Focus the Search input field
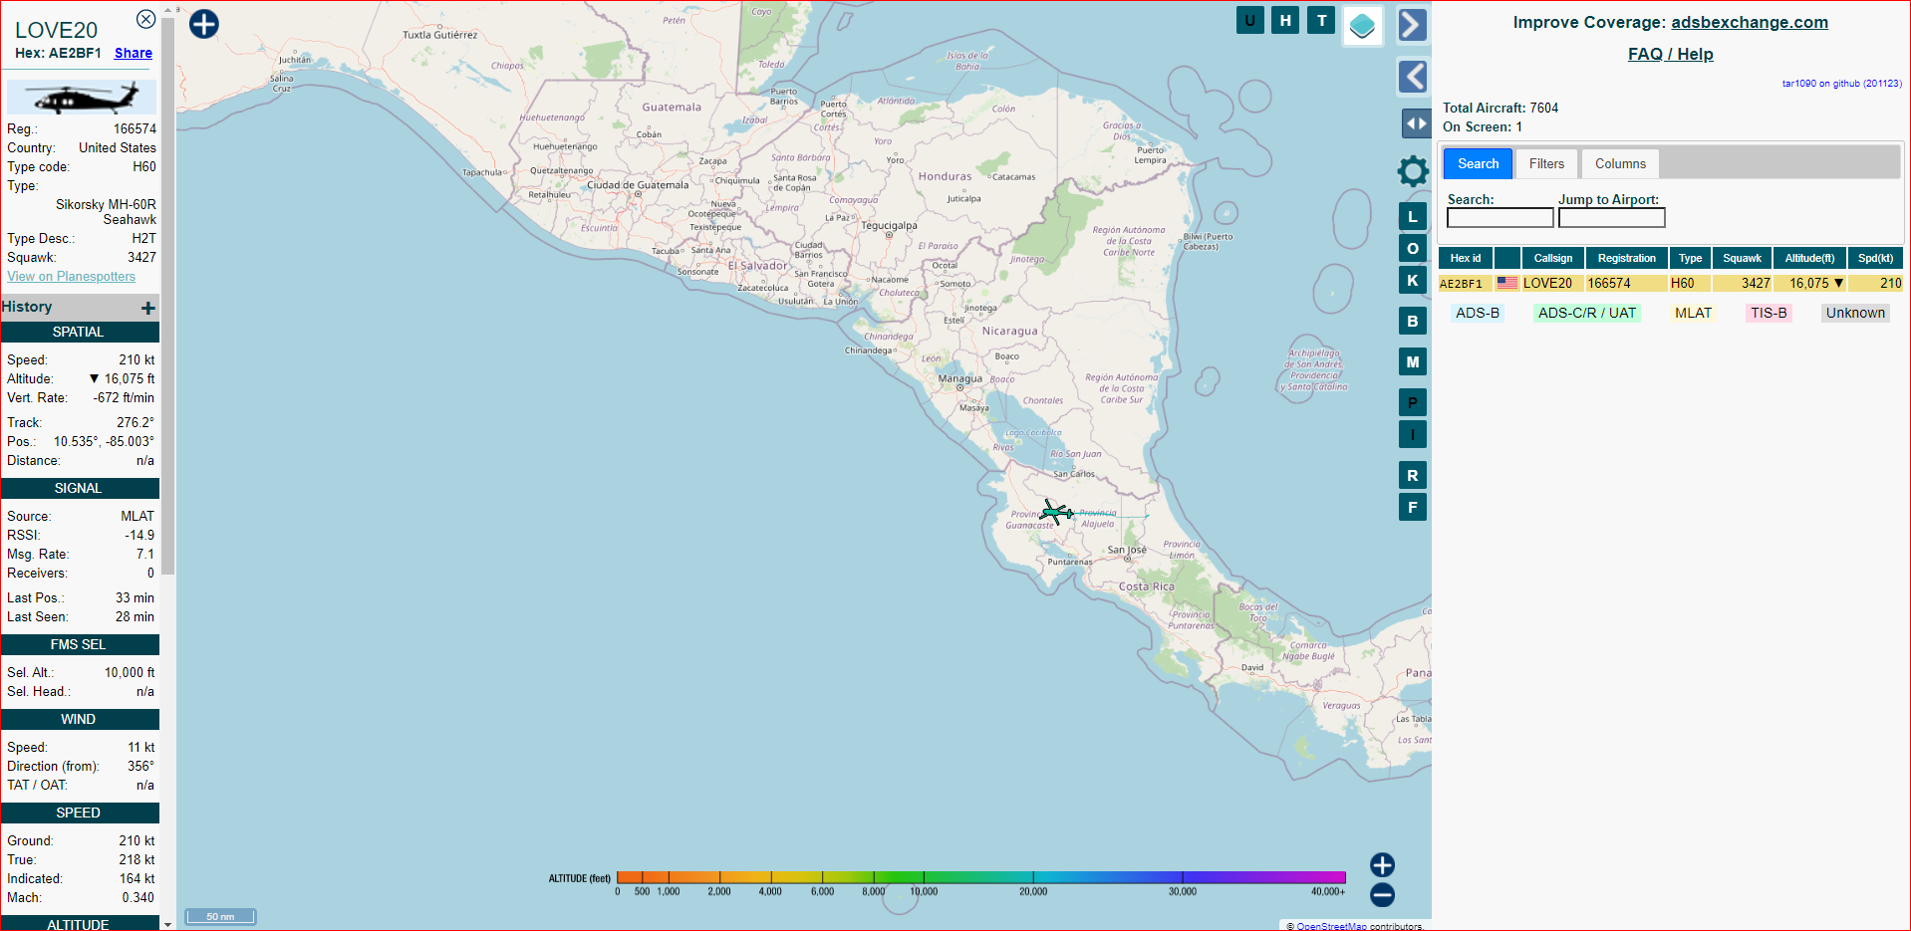 [x=1500, y=218]
